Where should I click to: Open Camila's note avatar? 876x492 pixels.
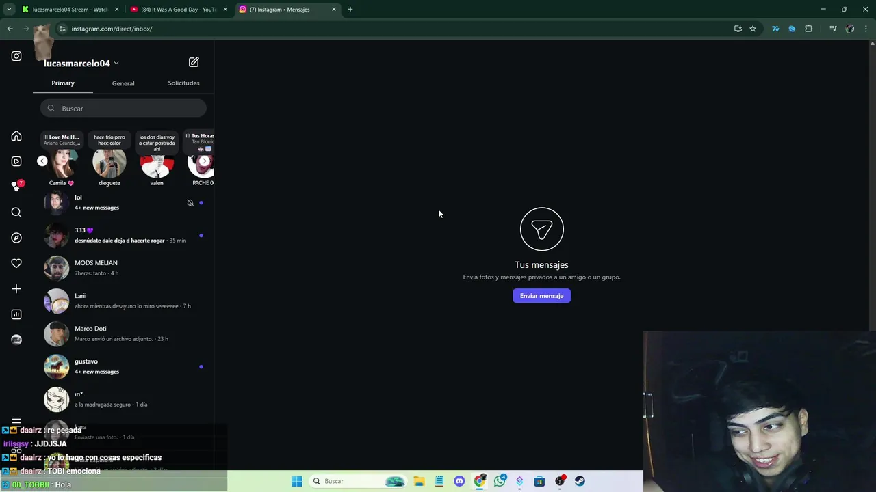click(x=62, y=164)
